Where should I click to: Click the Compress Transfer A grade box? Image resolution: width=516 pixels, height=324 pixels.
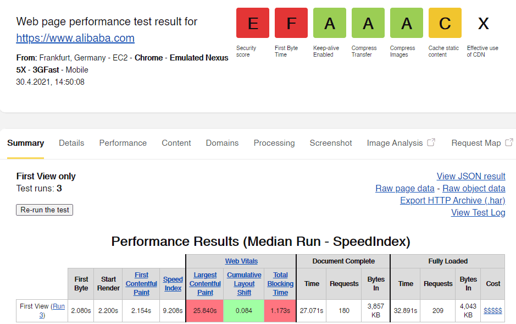(368, 23)
